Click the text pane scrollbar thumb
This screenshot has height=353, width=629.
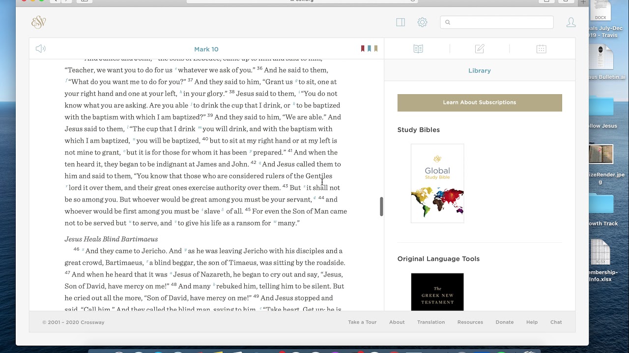click(381, 206)
